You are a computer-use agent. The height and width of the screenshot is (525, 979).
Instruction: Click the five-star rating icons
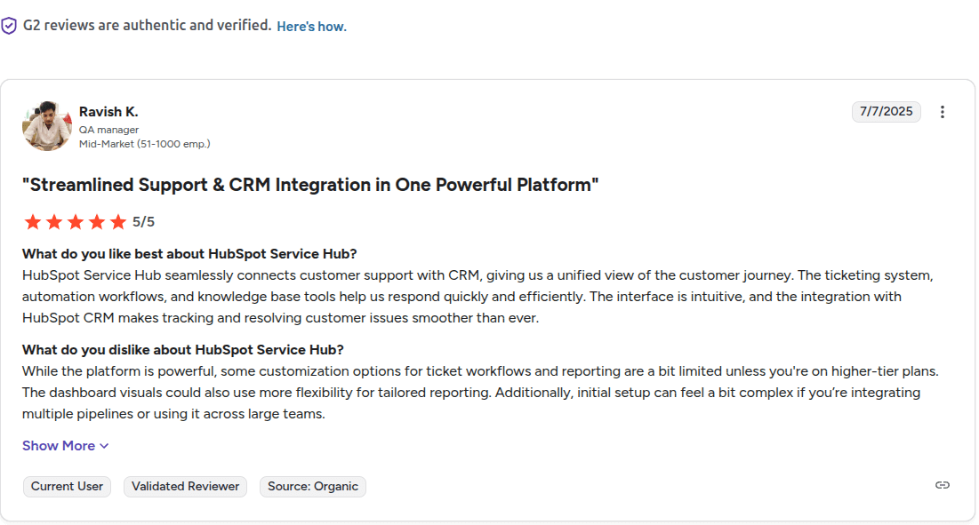pos(75,222)
